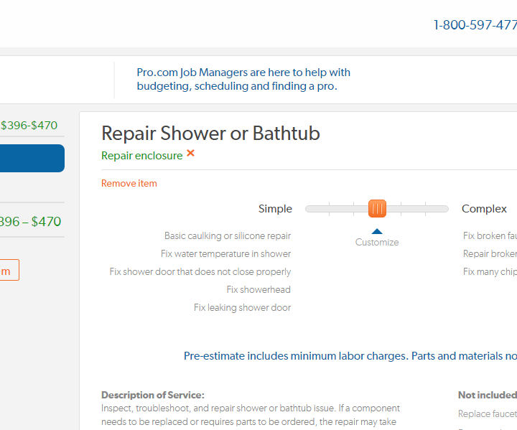Click the Pre-estimate minimum labor charges notice

350,356
